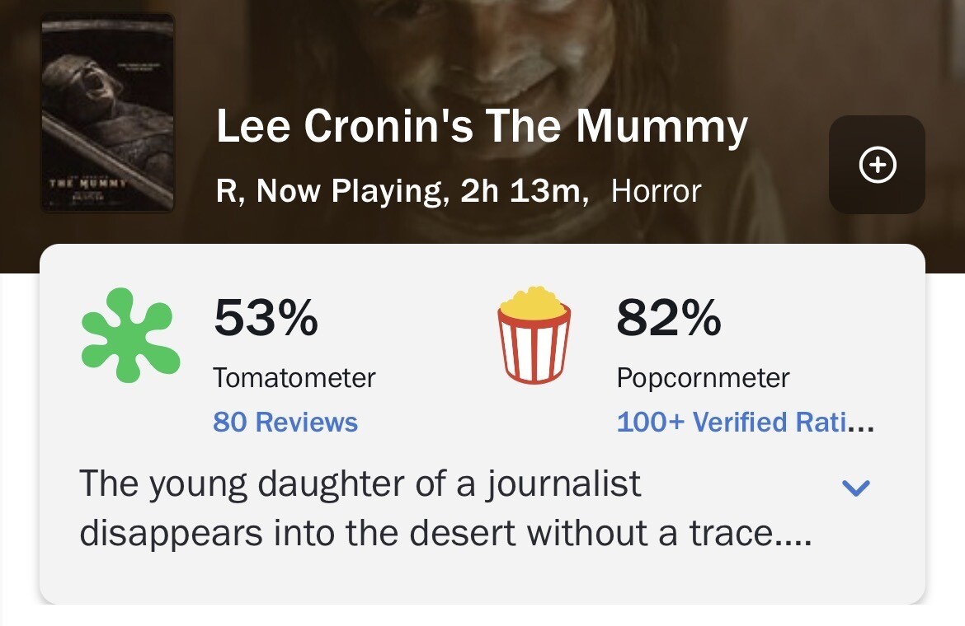
Task: Open the 80 Reviews link
Action: [x=285, y=422]
